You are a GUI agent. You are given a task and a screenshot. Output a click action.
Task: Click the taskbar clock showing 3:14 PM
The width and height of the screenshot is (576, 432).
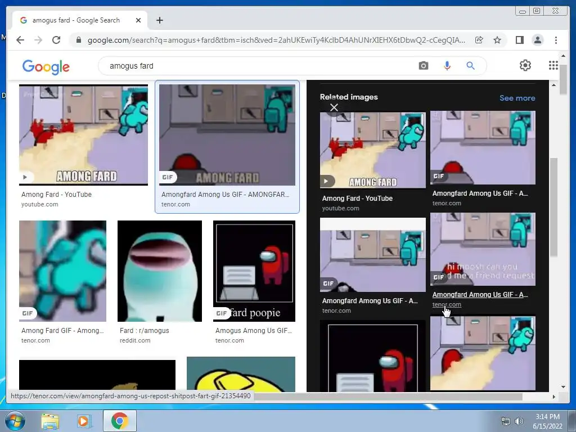coord(547,421)
